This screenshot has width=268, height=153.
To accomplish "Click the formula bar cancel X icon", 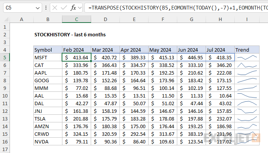I will (55, 8).
